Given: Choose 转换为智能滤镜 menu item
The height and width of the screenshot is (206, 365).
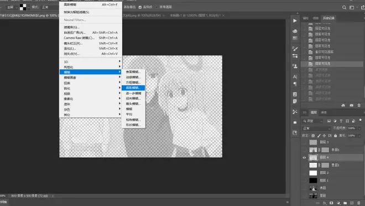Looking at the screenshot, I should coord(91,12).
